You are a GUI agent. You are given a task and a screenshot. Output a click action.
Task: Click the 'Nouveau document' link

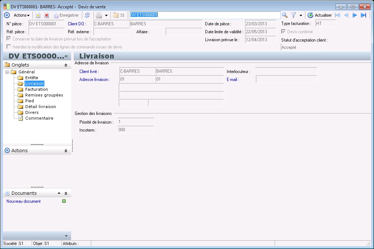[x=23, y=201]
